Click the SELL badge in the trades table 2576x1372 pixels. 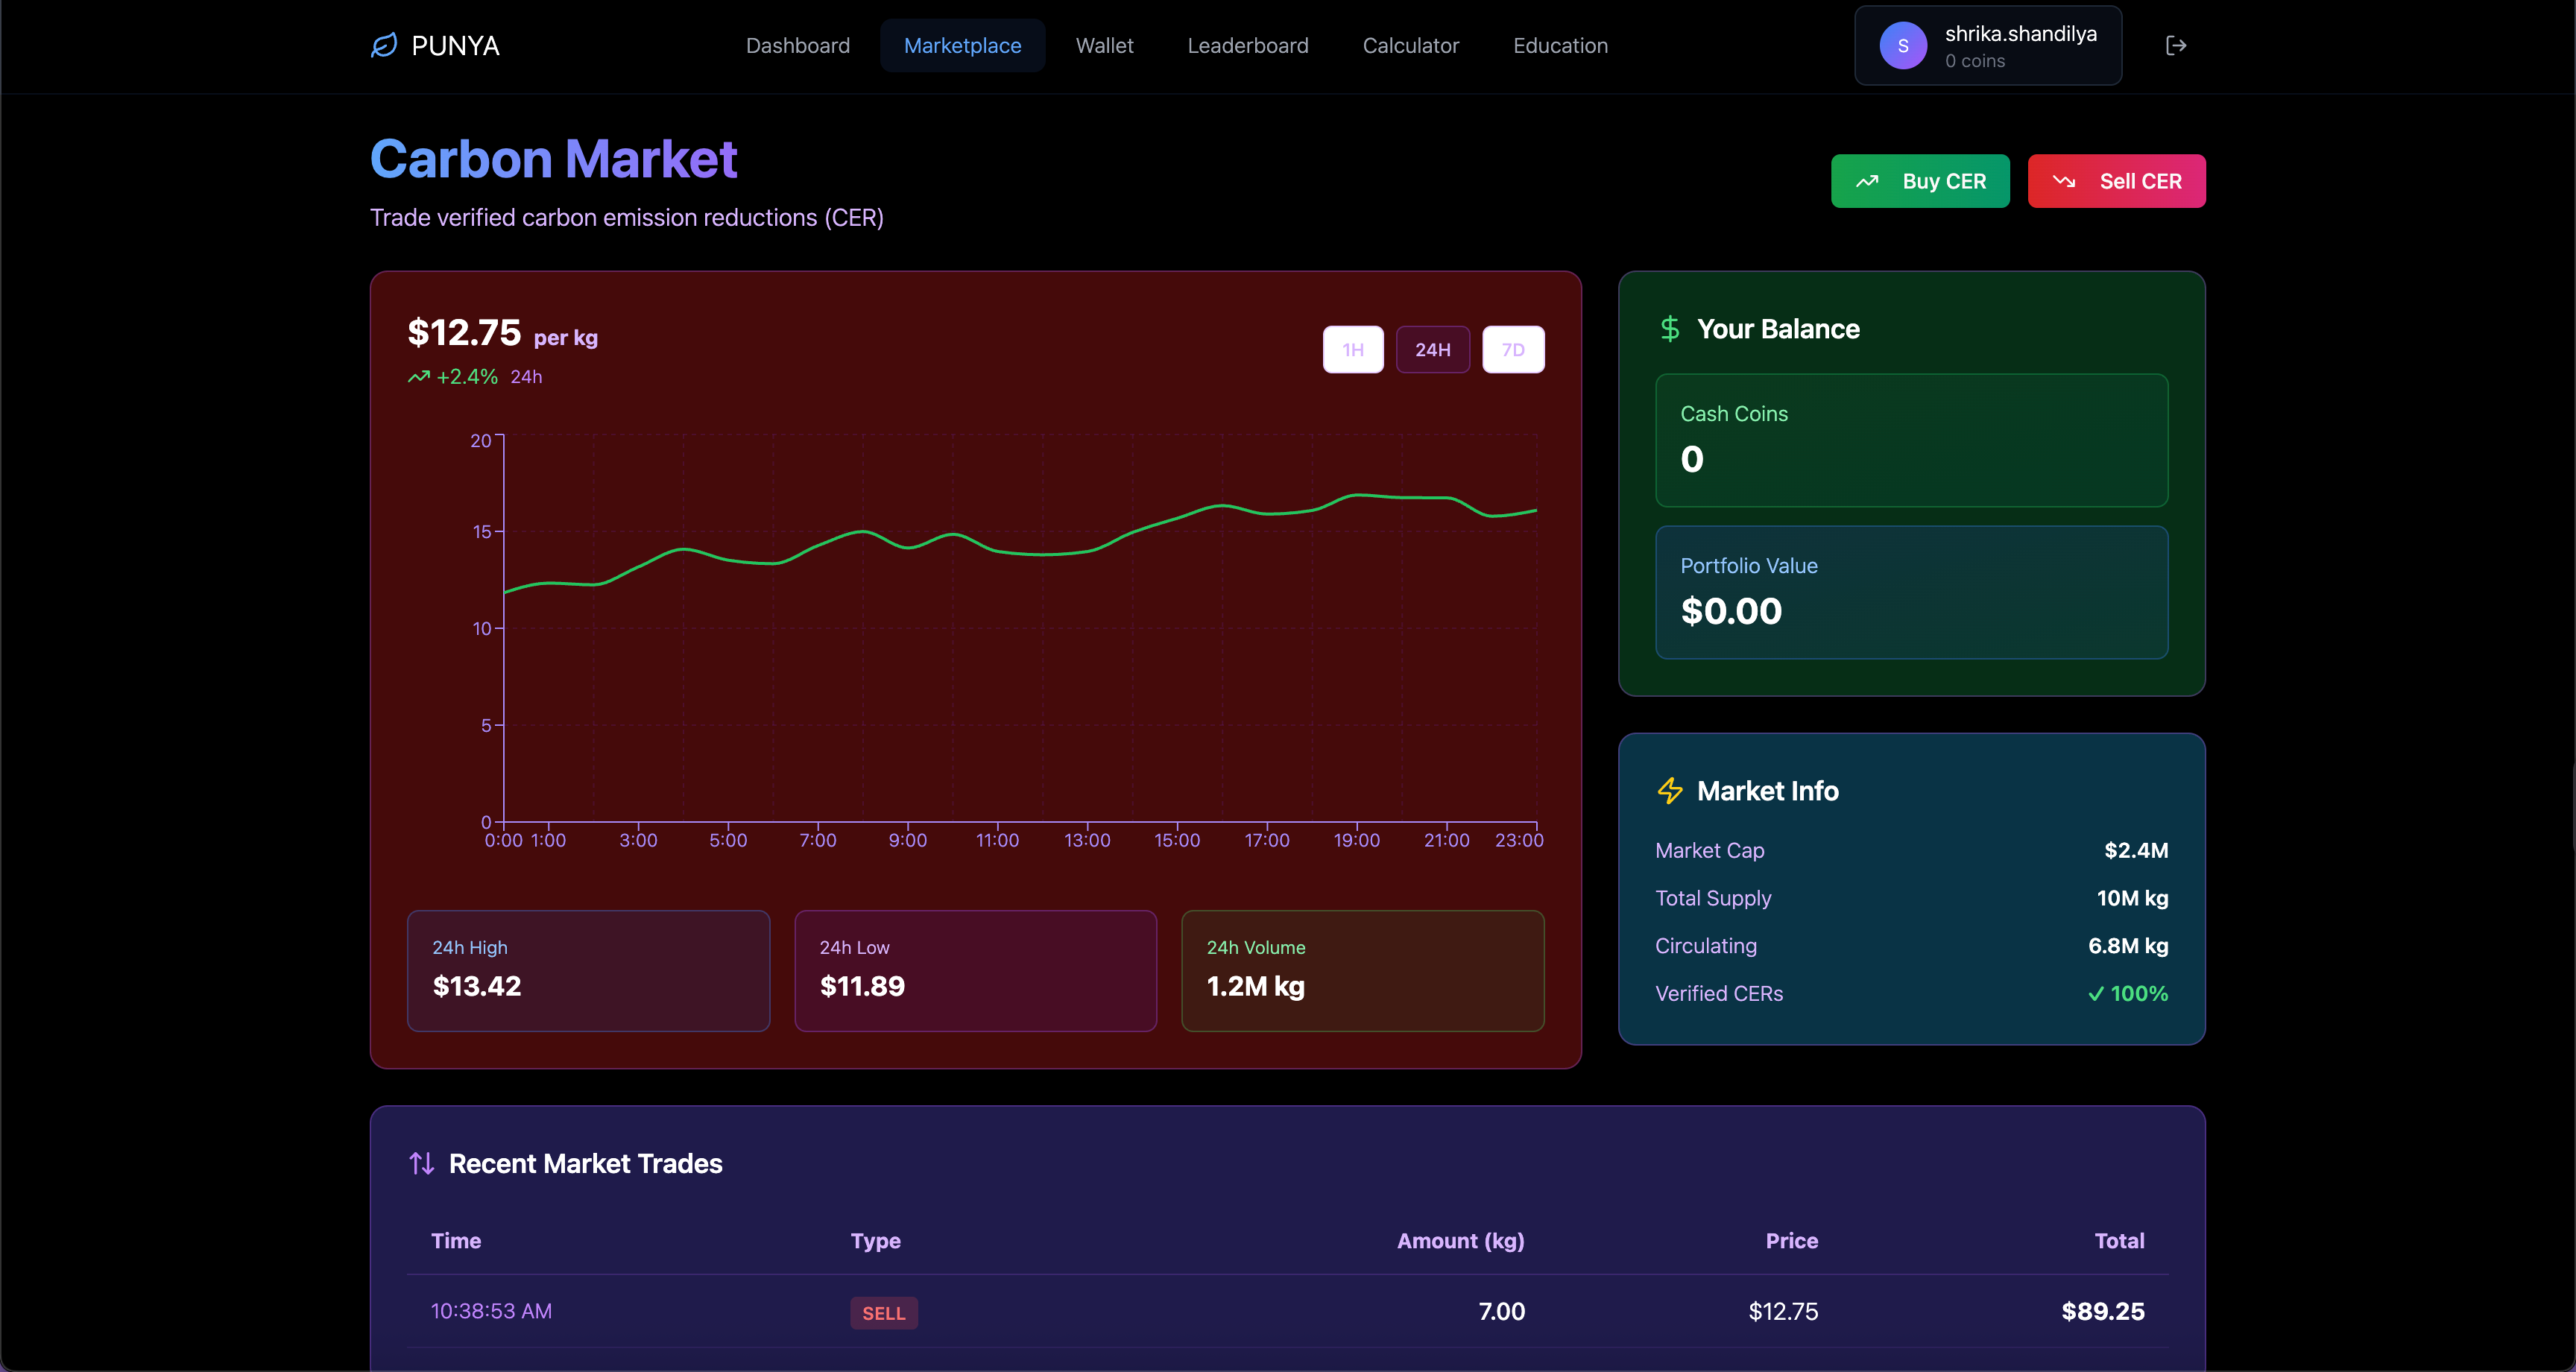tap(883, 1313)
